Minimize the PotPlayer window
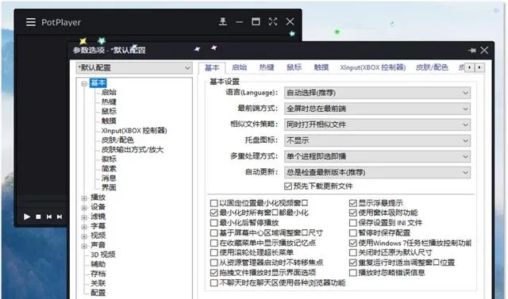Image resolution: width=508 pixels, height=299 pixels. click(x=240, y=22)
